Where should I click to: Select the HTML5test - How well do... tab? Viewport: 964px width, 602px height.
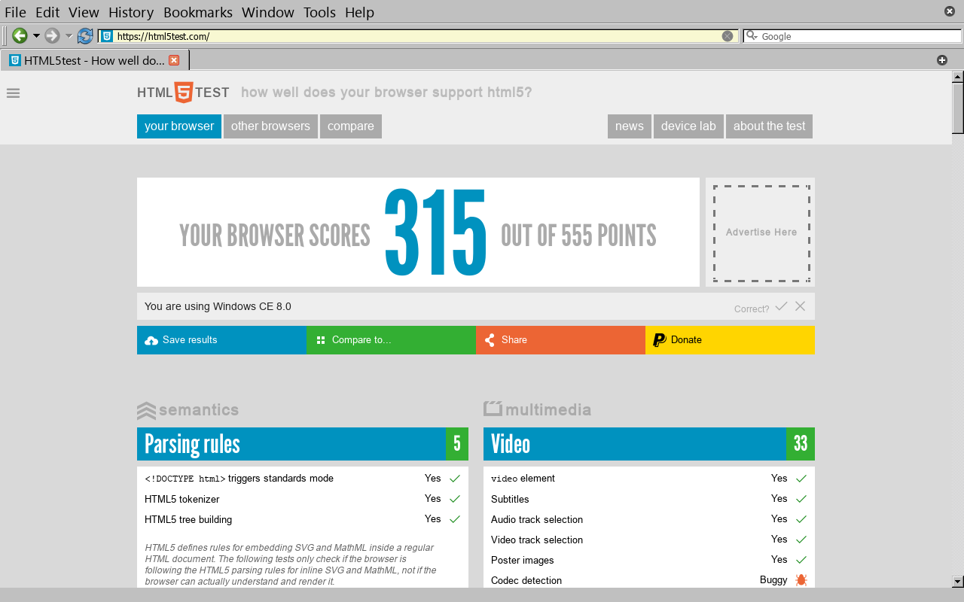click(95, 60)
